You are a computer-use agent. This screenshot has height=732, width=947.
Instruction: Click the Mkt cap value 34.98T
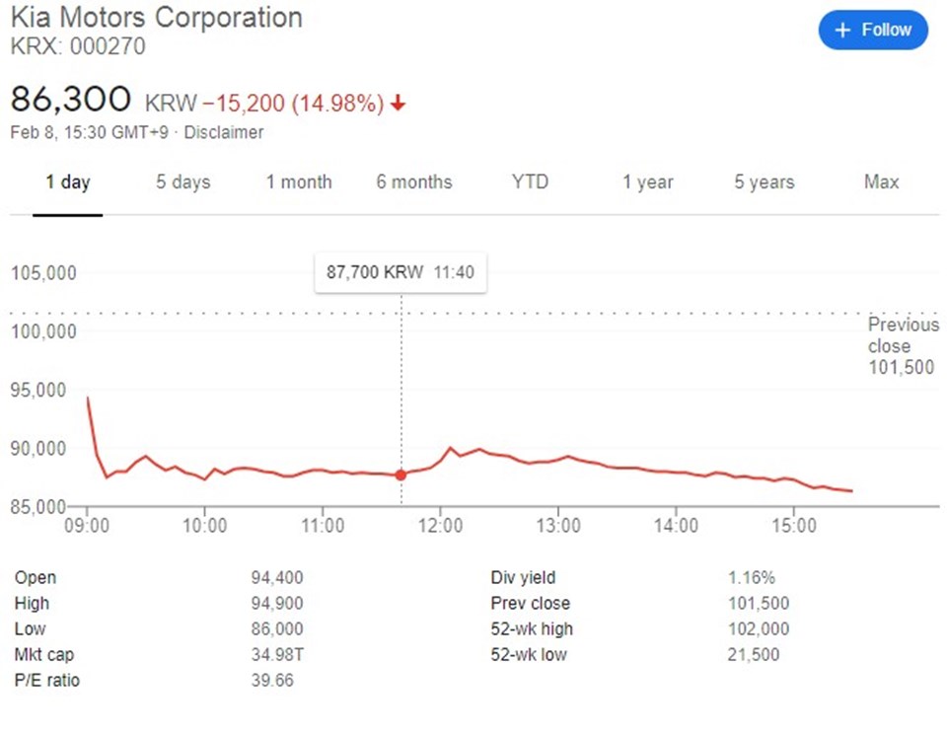tap(278, 655)
